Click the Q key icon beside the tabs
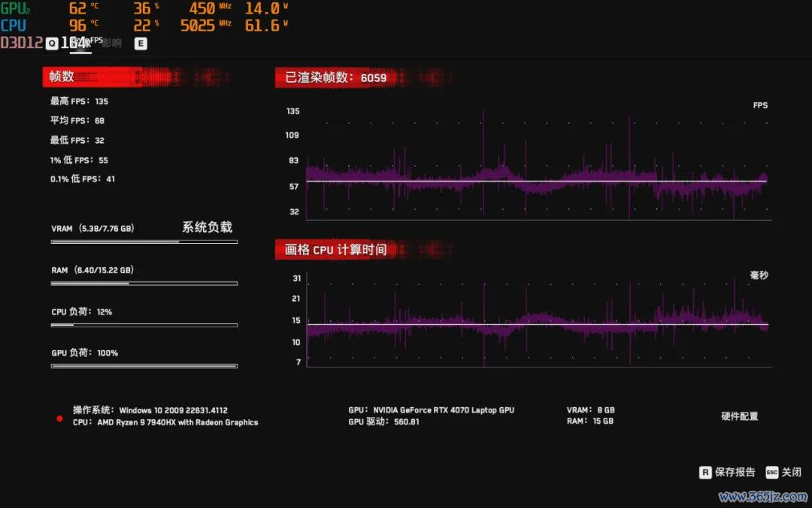The height and width of the screenshot is (508, 812). click(x=51, y=44)
